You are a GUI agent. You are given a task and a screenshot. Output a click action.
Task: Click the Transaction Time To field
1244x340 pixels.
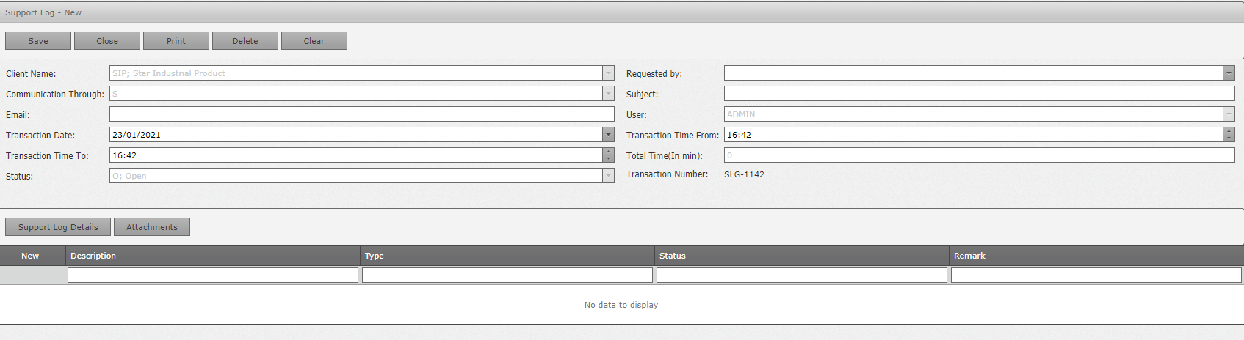(356, 155)
